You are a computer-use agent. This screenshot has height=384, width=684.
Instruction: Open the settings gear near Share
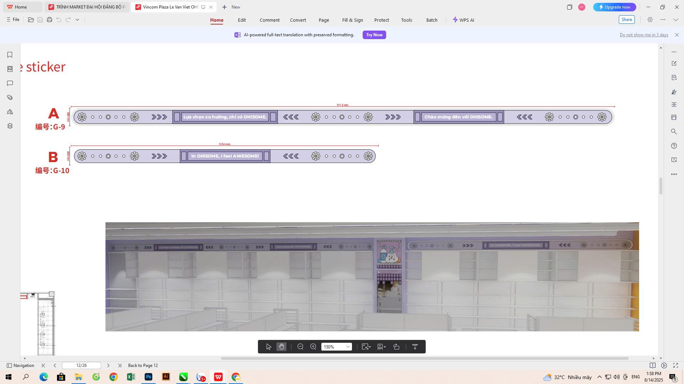(x=650, y=20)
